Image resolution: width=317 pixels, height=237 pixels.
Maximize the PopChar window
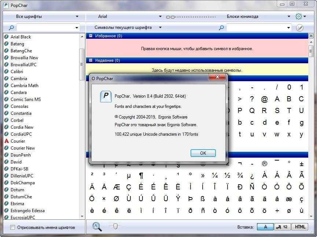click(x=292, y=4)
